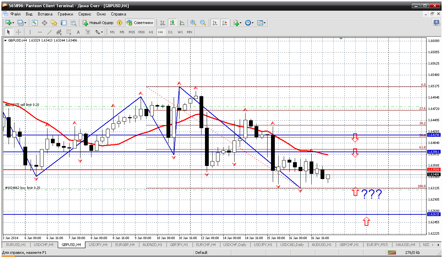Select the crosshair tool
The height and width of the screenshot is (257, 443).
[18, 32]
